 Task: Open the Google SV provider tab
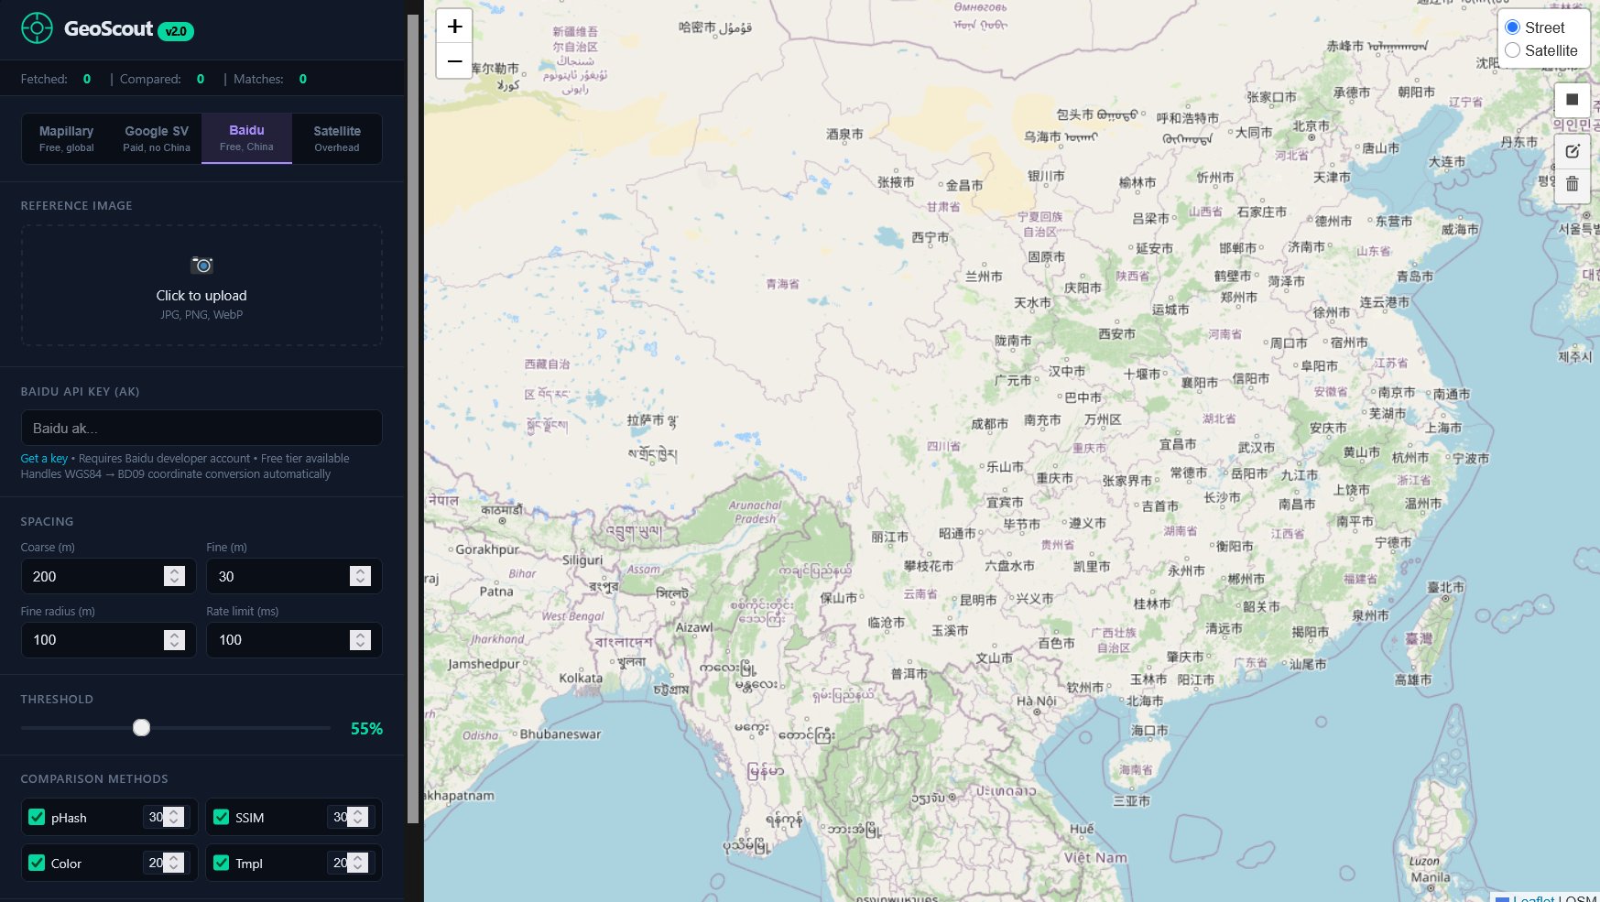156,138
